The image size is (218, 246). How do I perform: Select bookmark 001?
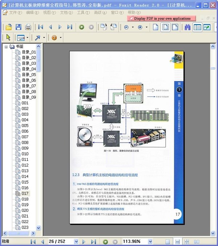tap(25, 103)
